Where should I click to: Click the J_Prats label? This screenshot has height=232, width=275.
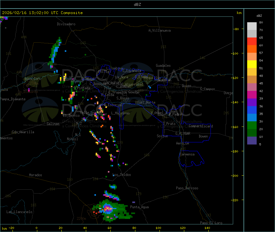(169, 124)
